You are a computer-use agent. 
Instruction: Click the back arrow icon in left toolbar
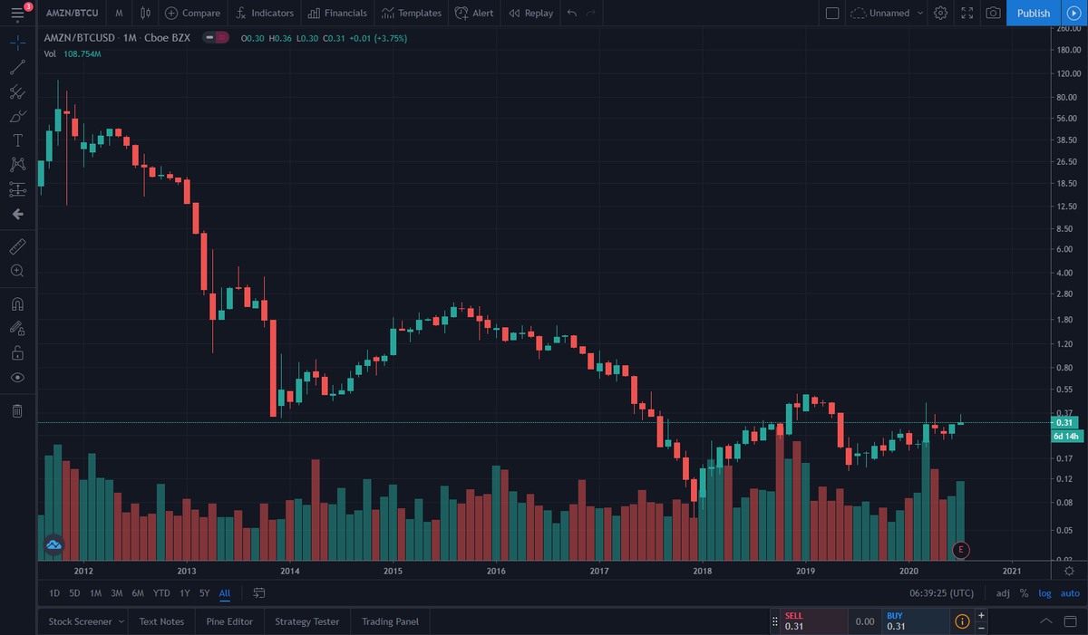[17, 214]
